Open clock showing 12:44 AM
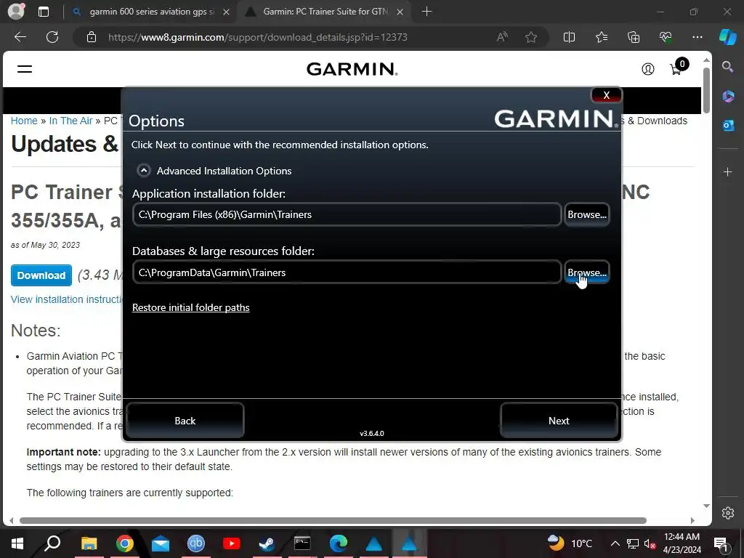Viewport: 744px width, 558px height. point(682,543)
